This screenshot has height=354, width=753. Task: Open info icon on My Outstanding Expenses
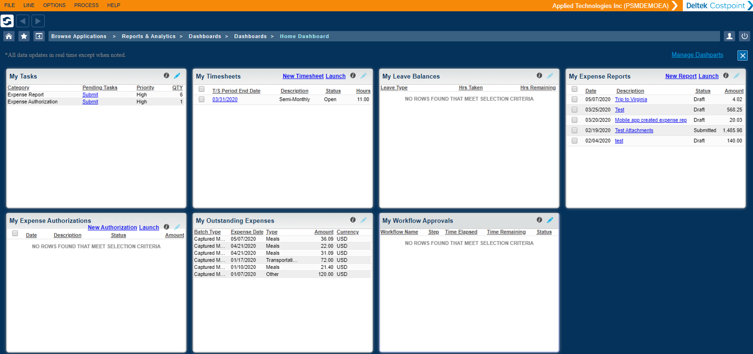coord(353,220)
